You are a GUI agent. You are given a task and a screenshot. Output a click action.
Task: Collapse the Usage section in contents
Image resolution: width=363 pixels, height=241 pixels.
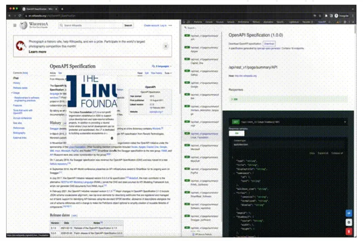pos(12,93)
